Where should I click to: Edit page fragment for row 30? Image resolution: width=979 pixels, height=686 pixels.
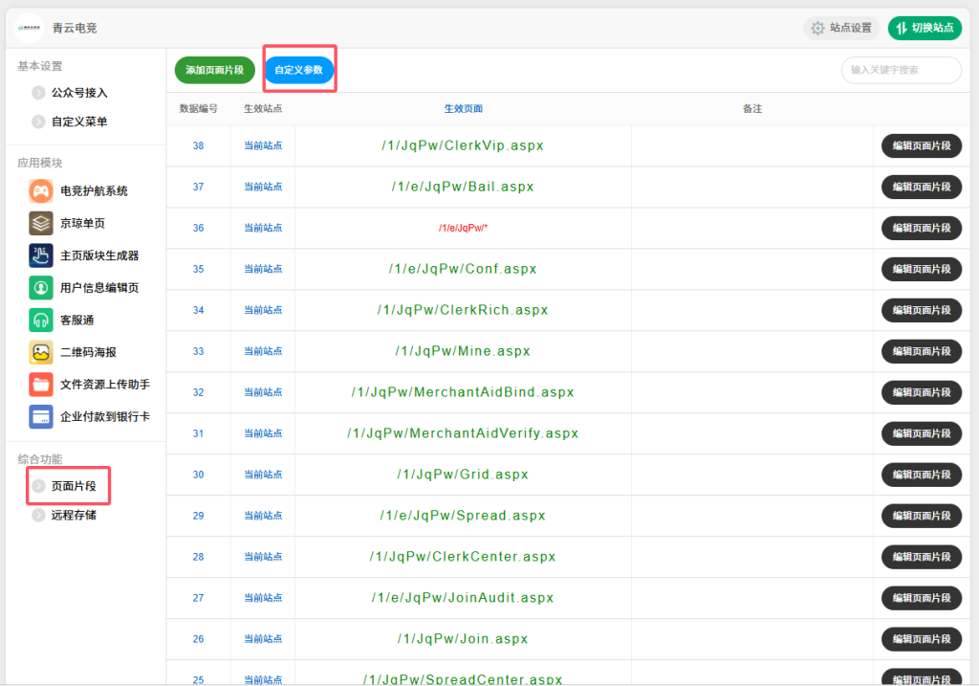(x=922, y=475)
